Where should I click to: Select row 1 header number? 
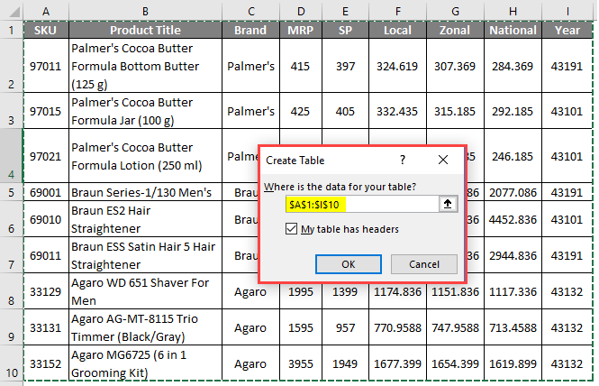(12, 30)
